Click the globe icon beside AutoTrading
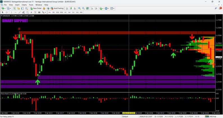 coord(48,8)
